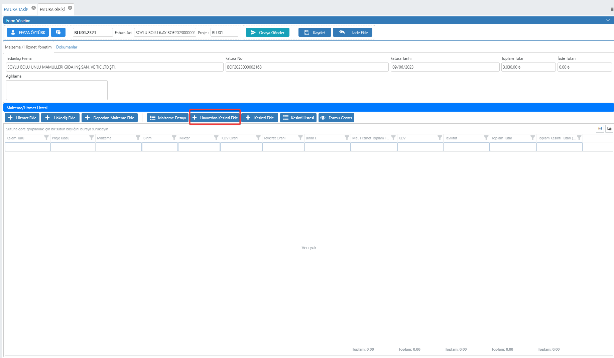Close the FATURA GİRİŞİ tab
614x358 pixels.
70,8
